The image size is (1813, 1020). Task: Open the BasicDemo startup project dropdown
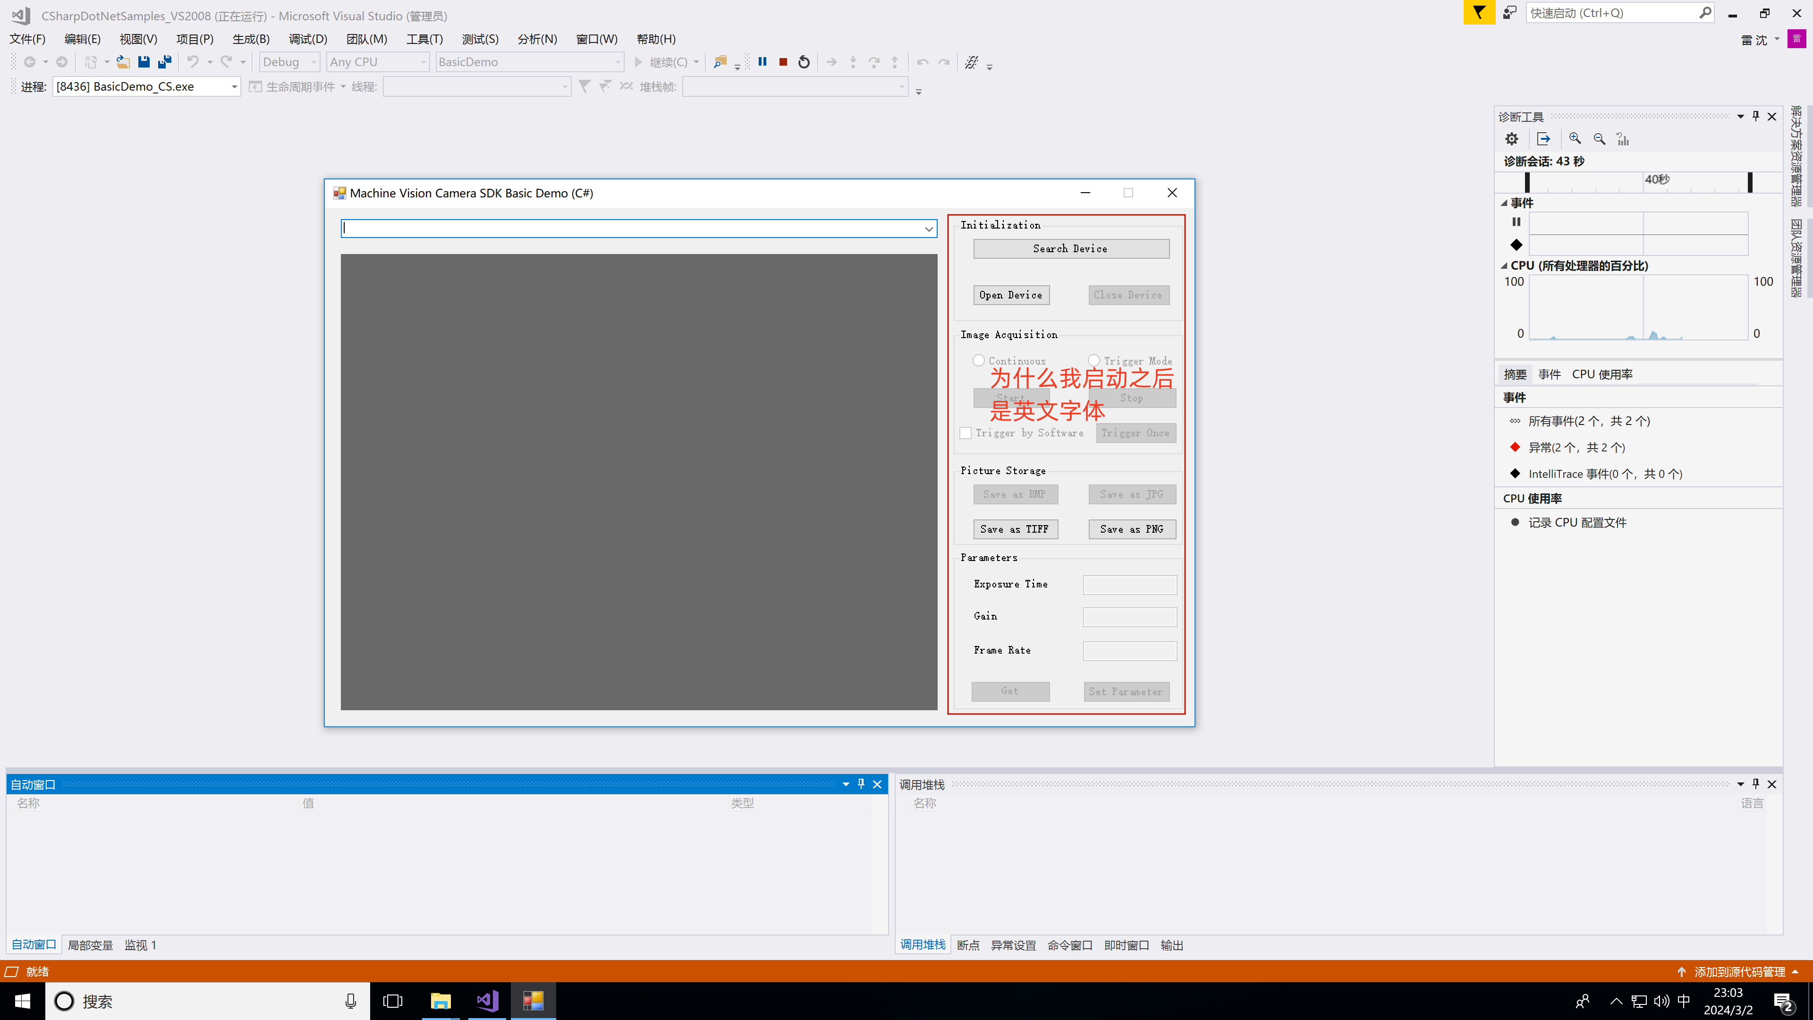(x=530, y=62)
